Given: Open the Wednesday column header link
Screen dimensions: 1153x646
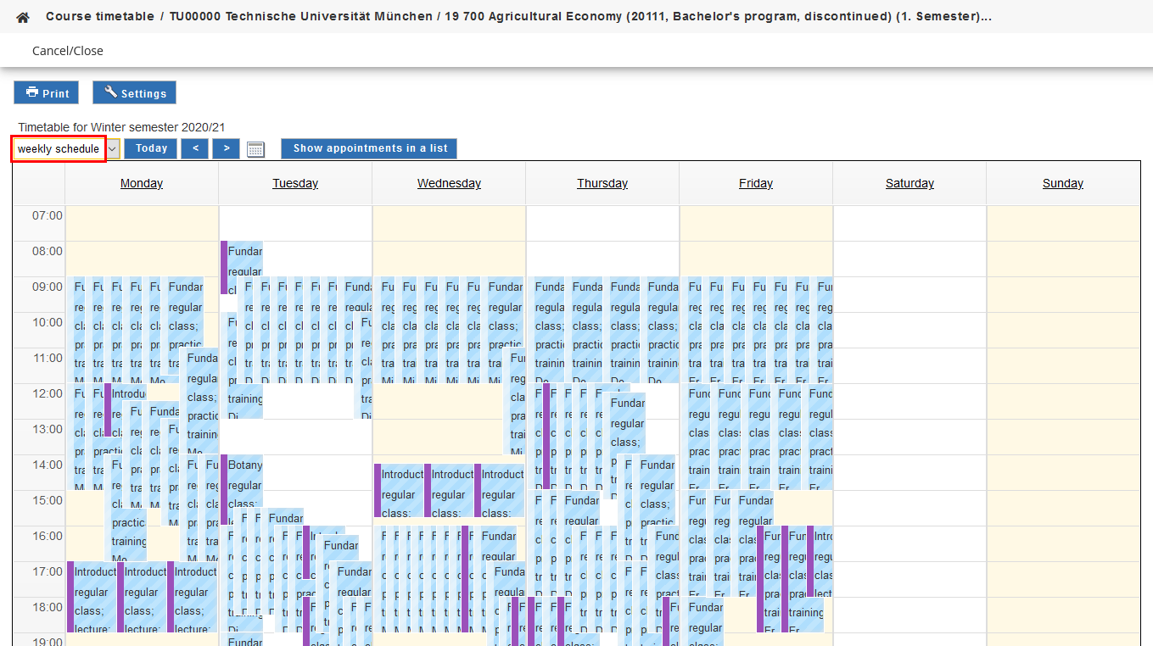Looking at the screenshot, I should [449, 183].
